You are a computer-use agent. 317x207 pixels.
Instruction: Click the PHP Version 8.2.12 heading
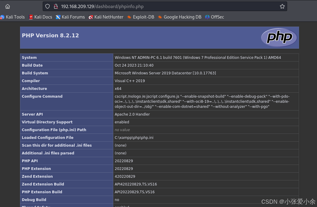50,35
